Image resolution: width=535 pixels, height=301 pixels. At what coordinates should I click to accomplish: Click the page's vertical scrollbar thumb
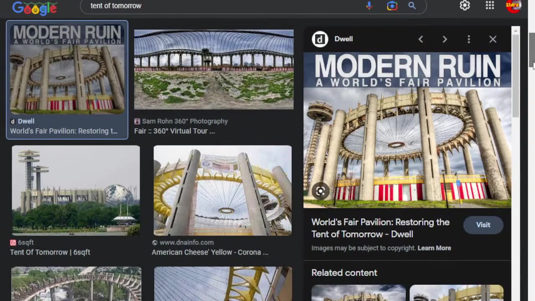pos(532,49)
